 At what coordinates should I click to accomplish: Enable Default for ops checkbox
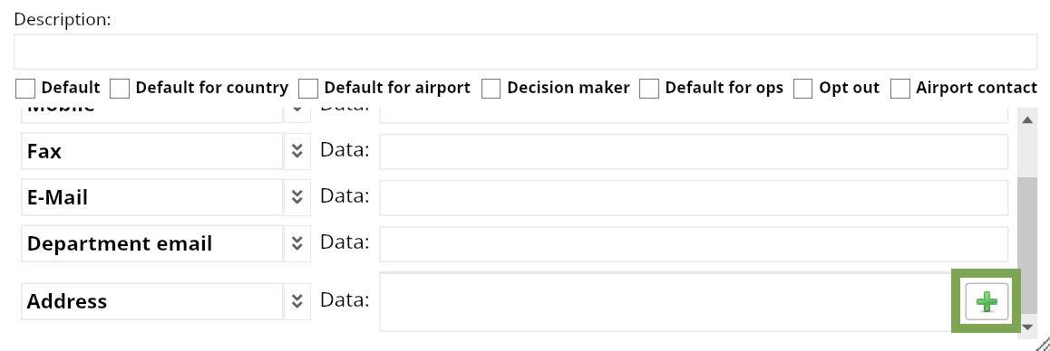649,89
